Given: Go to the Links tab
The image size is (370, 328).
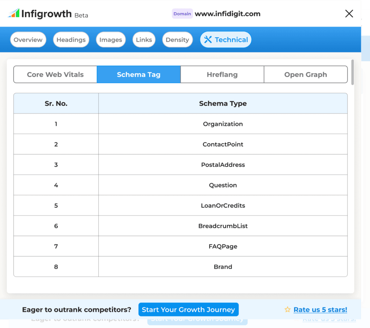Looking at the screenshot, I should [144, 40].
